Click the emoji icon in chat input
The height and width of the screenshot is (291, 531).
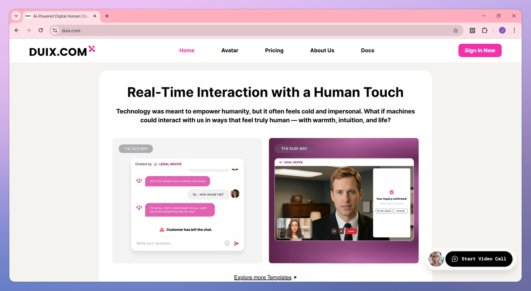[x=227, y=243]
